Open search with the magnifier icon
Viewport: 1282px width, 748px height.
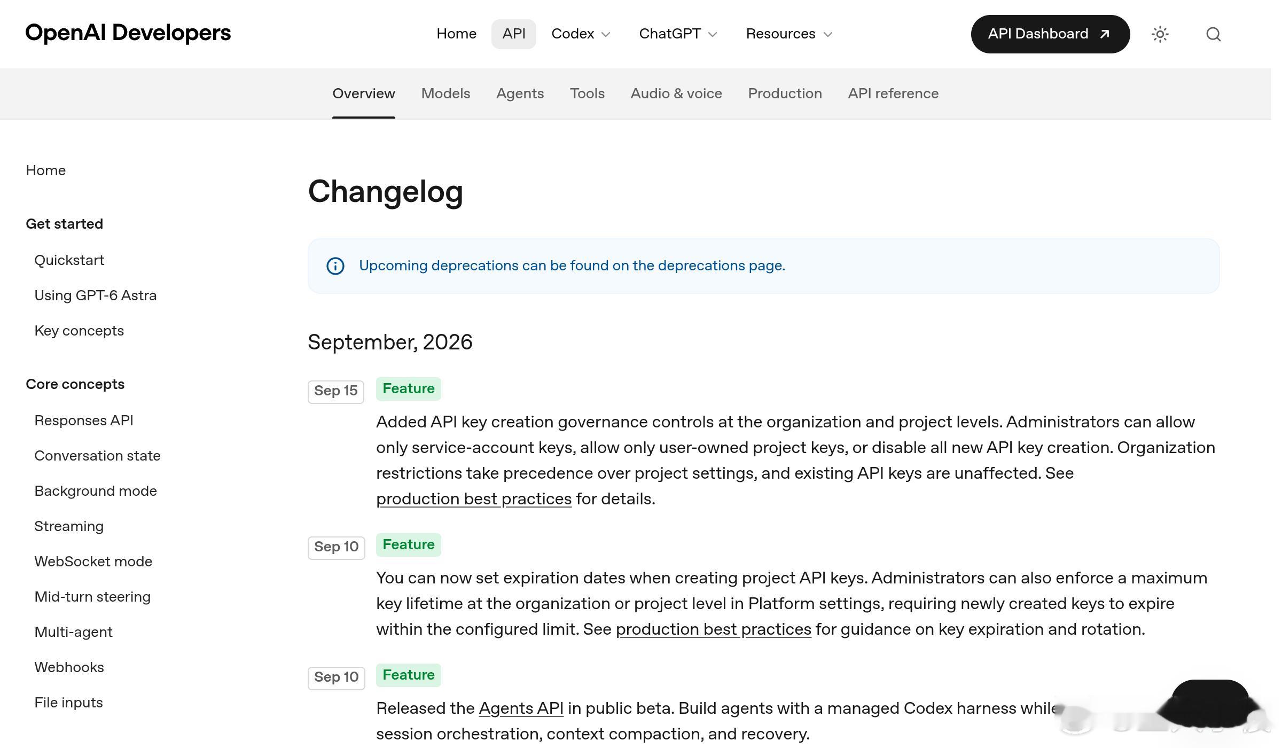[x=1213, y=34]
